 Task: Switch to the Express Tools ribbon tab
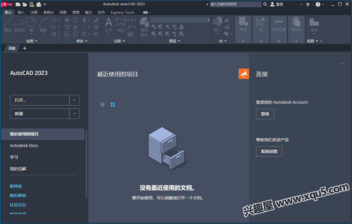(122, 12)
